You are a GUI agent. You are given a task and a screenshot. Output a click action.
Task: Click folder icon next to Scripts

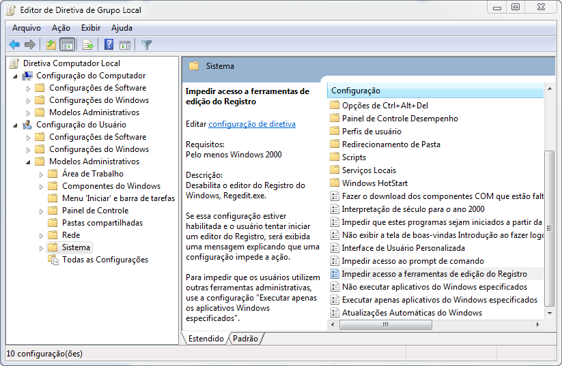(x=335, y=157)
